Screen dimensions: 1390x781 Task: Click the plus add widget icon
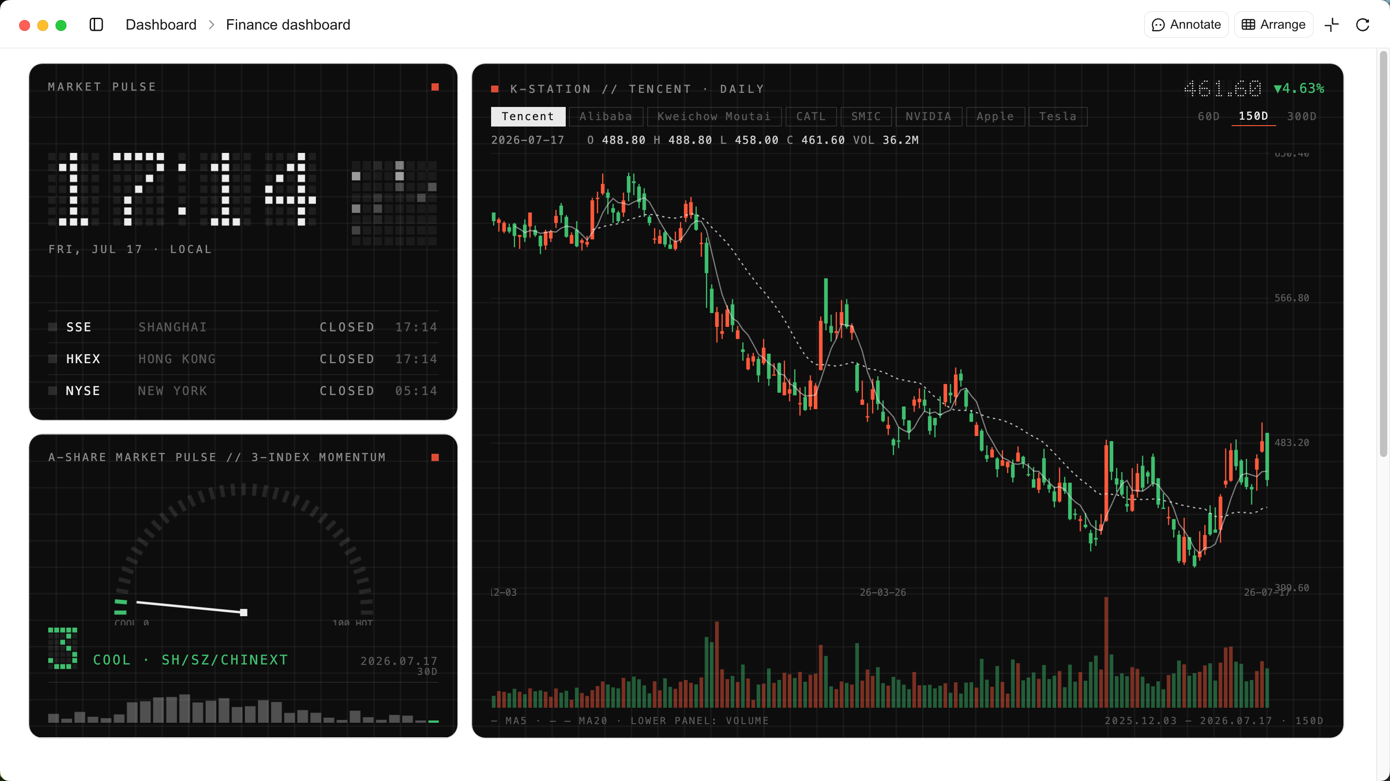pos(1331,25)
